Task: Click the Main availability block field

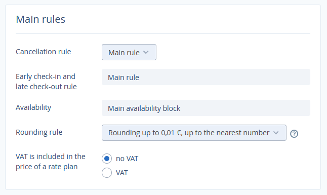Action: [206, 108]
